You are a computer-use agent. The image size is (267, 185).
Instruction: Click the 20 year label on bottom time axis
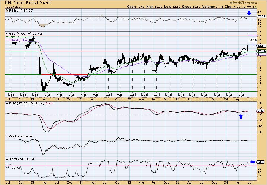[x=33, y=182]
